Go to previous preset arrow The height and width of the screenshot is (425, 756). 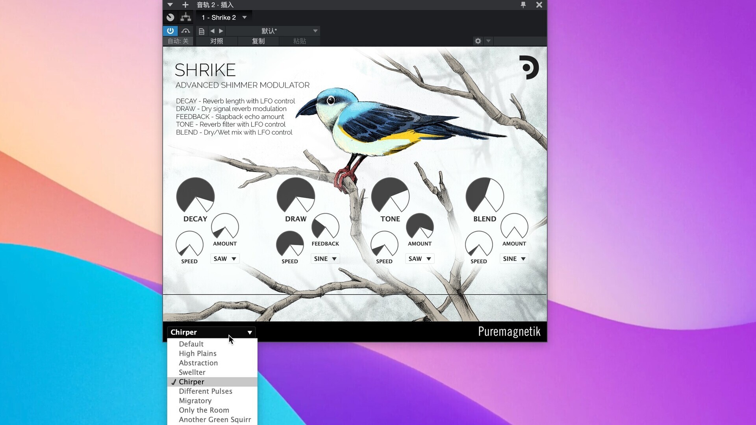(212, 31)
